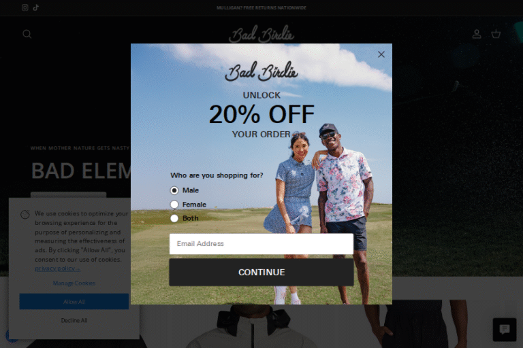
Task: Close the 20% off popup
Action: pyautogui.click(x=381, y=54)
